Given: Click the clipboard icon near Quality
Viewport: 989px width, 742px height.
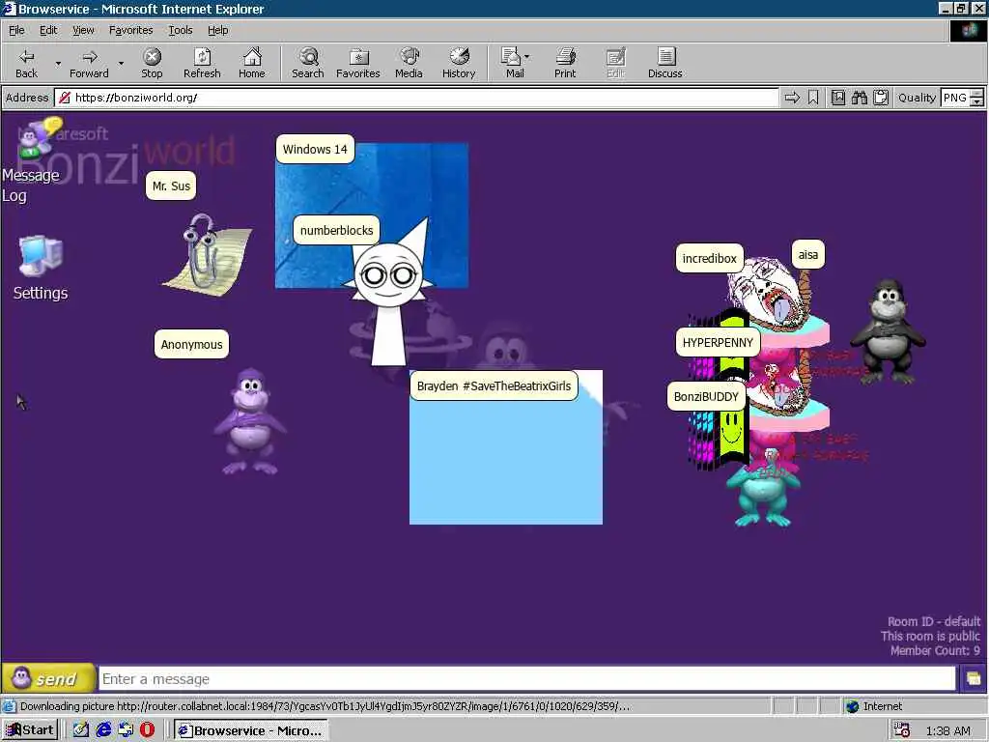Looking at the screenshot, I should [881, 98].
